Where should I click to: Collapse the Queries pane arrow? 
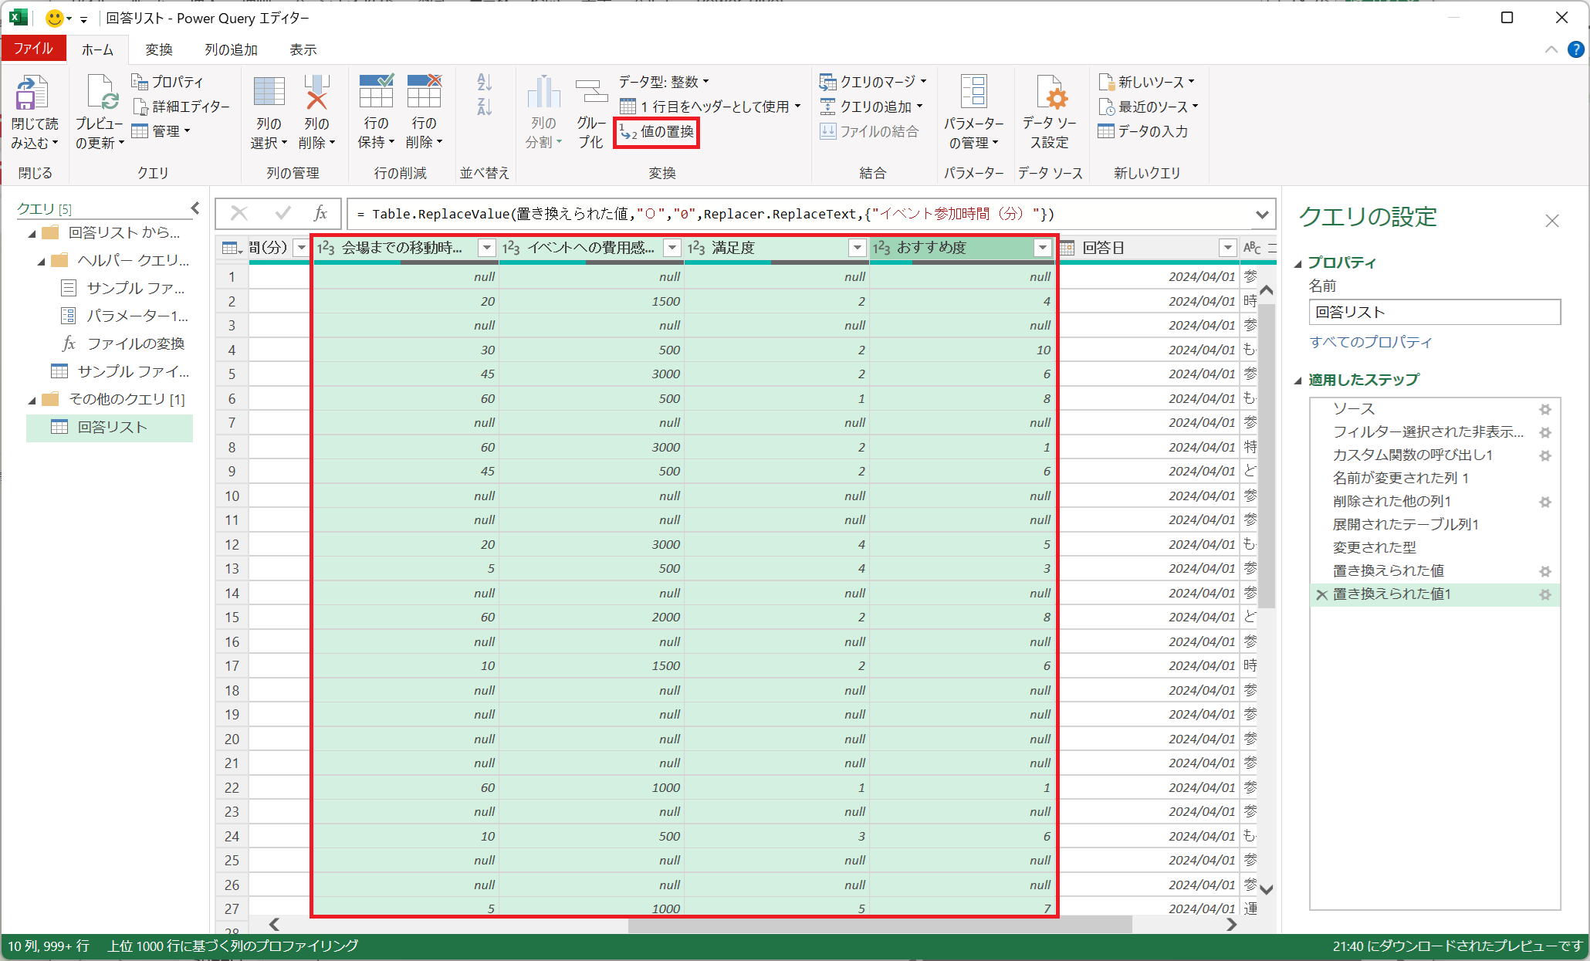point(195,208)
